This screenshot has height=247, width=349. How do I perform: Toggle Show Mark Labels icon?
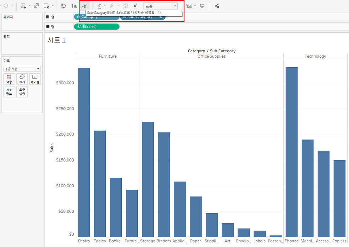[x=125, y=6]
